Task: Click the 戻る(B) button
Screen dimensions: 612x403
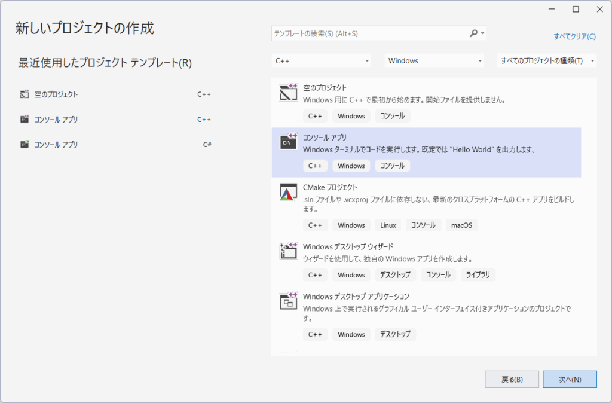Action: click(512, 379)
